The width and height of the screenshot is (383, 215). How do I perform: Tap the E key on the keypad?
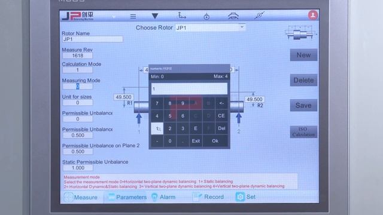(196, 128)
